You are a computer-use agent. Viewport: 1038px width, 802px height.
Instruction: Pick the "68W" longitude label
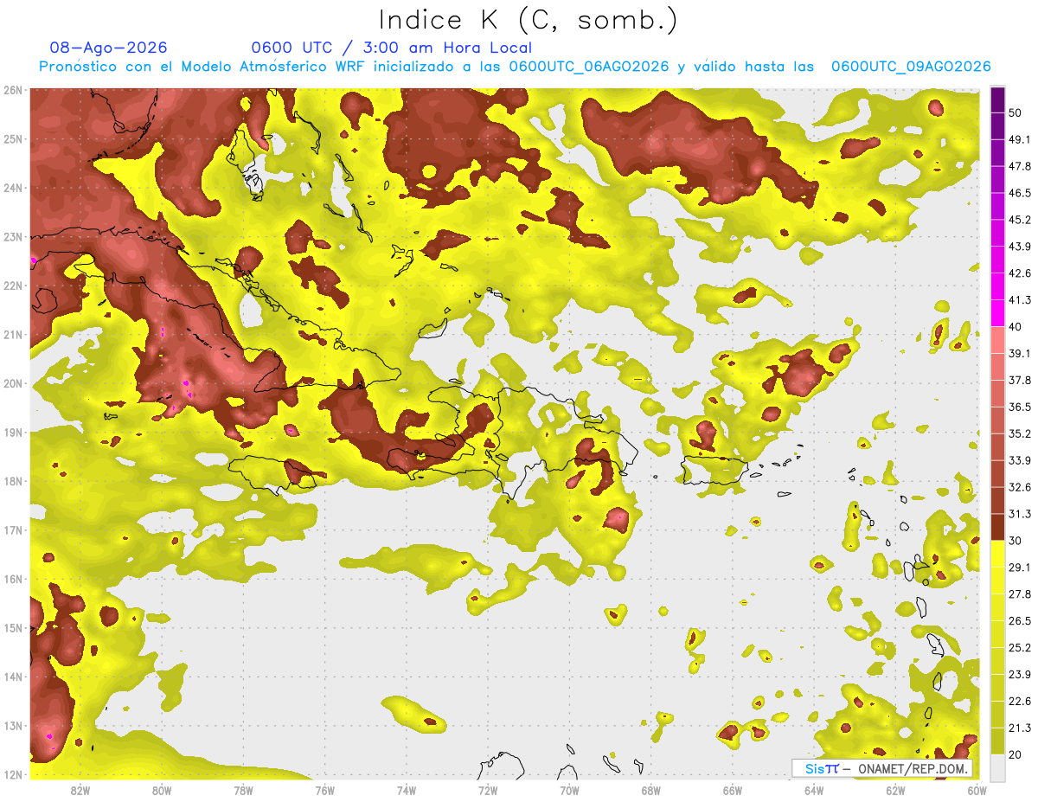651,790
